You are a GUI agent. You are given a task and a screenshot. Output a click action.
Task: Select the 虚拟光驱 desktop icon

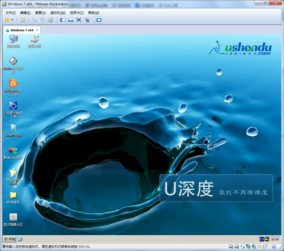point(35,41)
